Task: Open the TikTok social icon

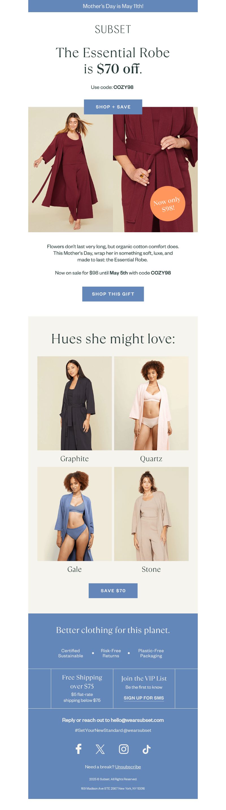Action: click(x=146, y=749)
